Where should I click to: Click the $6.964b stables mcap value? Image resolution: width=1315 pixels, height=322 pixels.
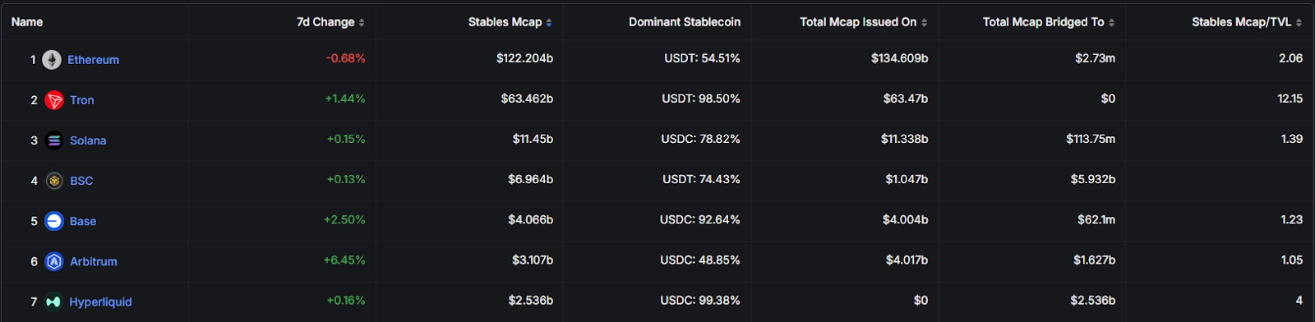530,179
